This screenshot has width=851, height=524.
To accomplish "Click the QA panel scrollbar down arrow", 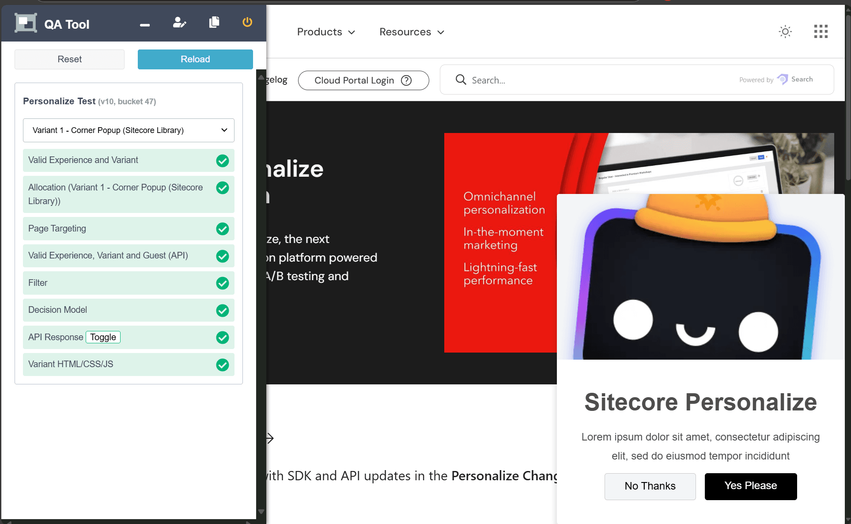I will tap(261, 512).
